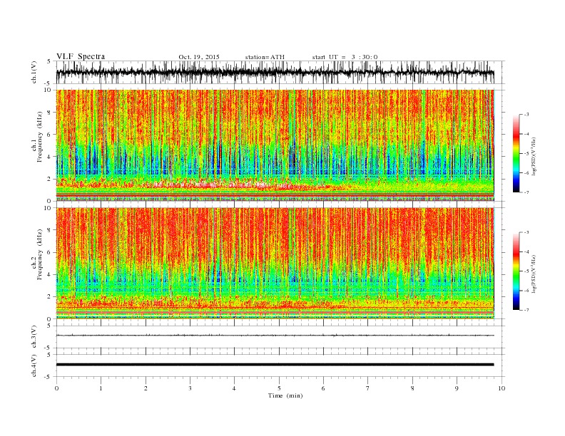Click the log(PSD) label beside ch.1 colorbar
The width and height of the screenshot is (565, 436).
(x=534, y=156)
